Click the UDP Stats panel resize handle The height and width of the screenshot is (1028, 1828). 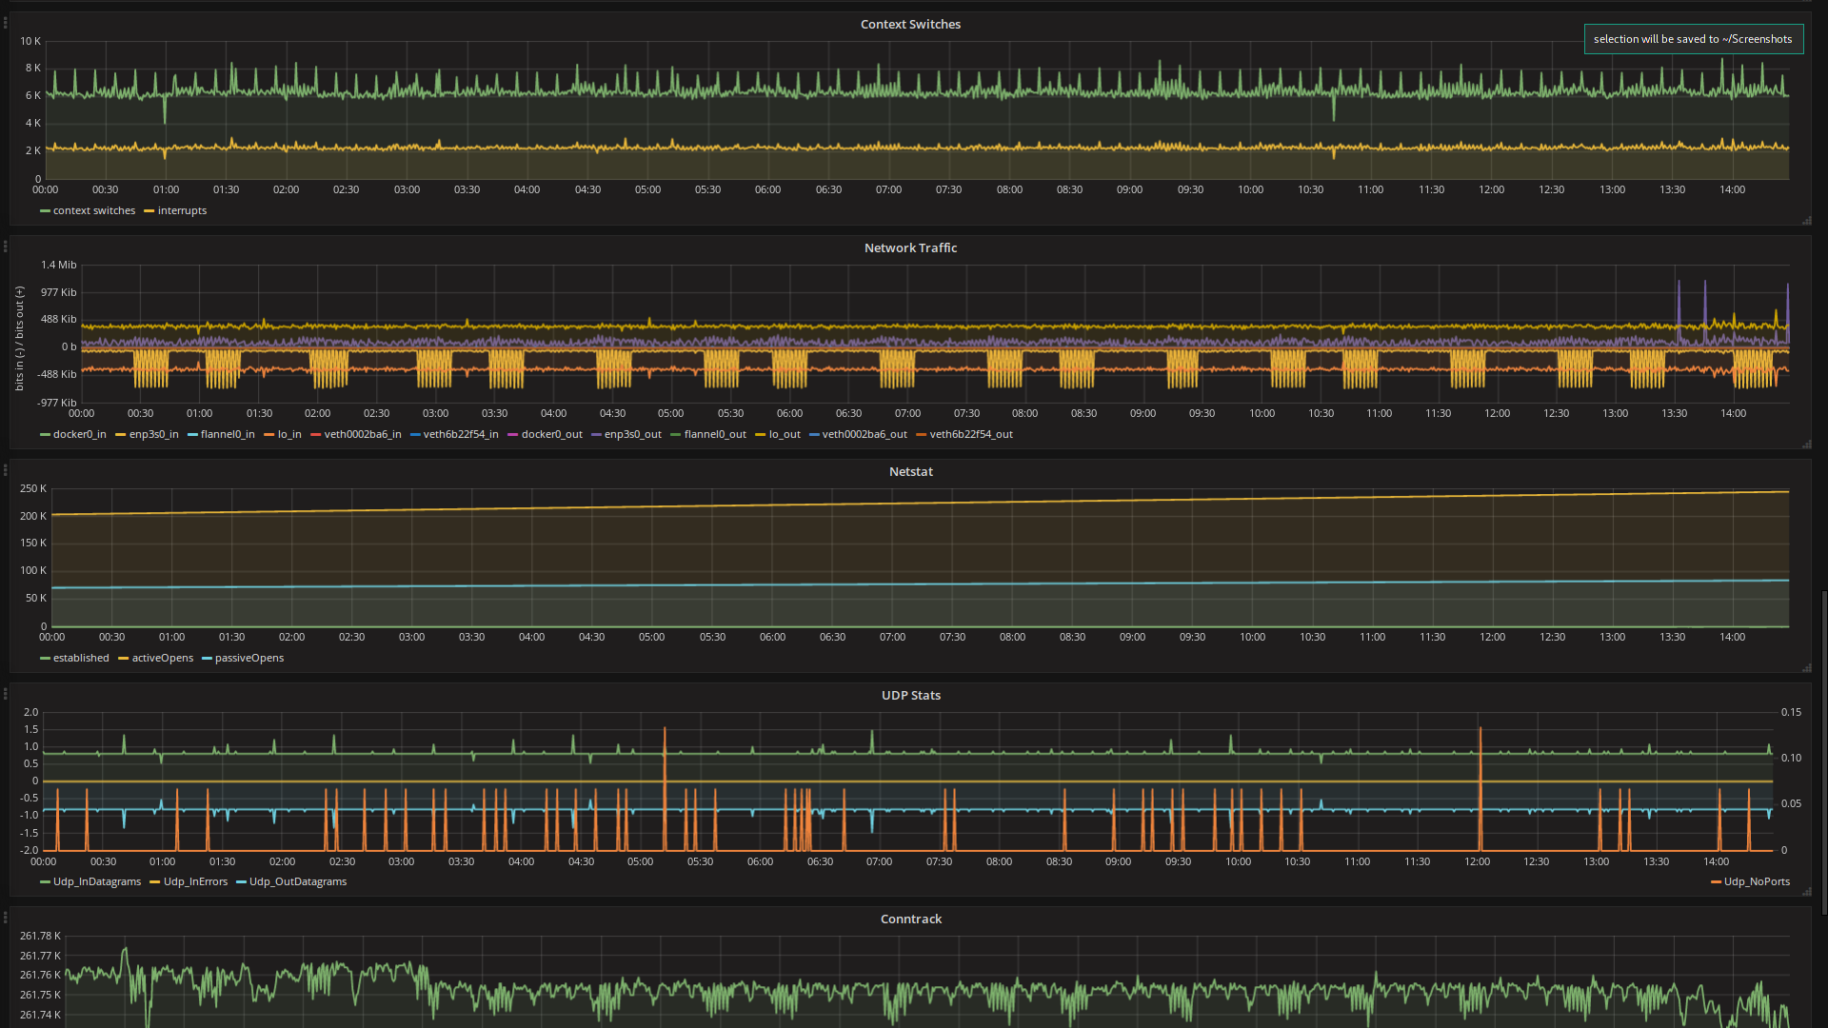click(x=1806, y=892)
